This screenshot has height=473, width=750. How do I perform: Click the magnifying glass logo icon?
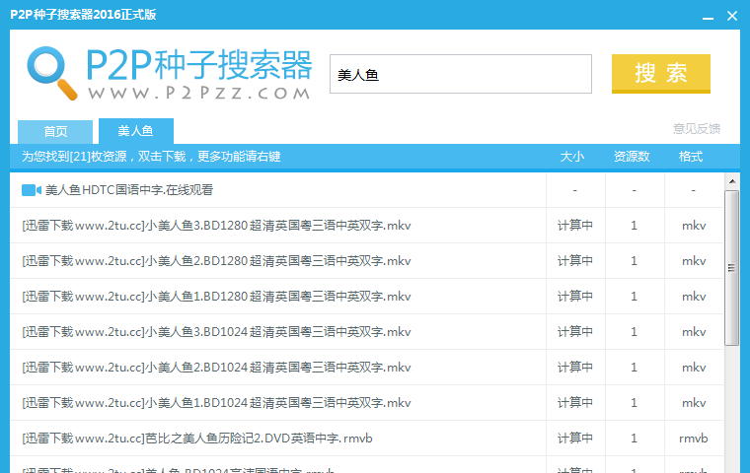[51, 73]
